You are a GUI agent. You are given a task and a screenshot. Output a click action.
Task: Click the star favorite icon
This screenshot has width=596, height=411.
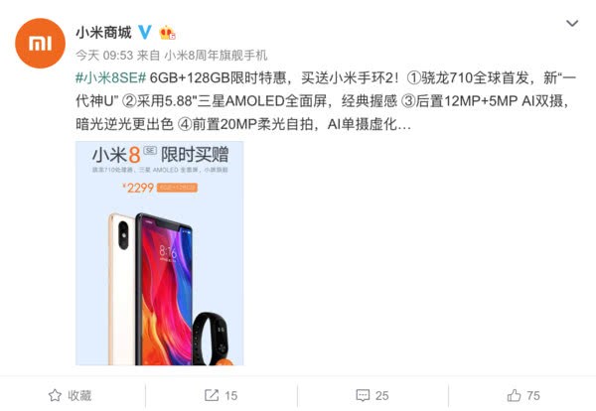pos(55,395)
